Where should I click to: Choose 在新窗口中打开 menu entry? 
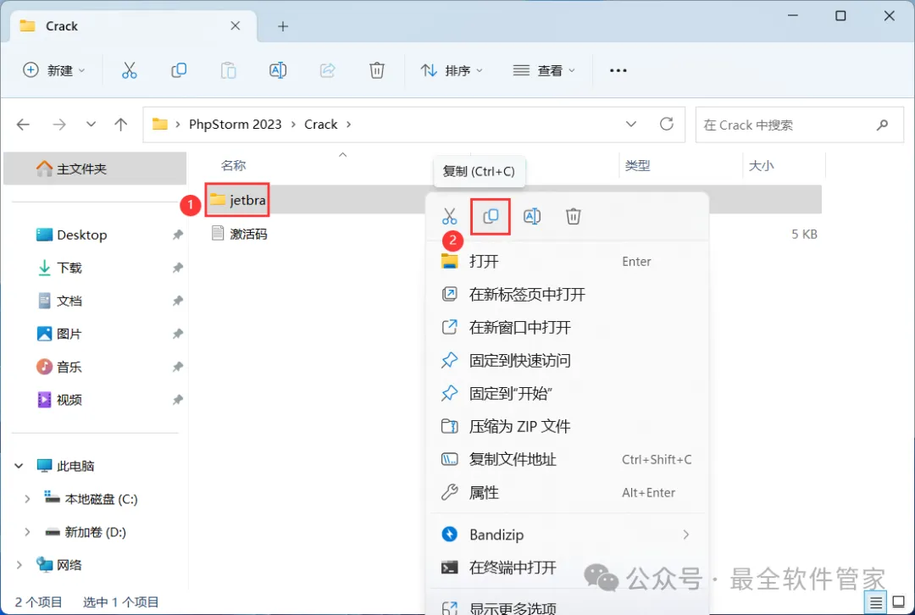click(x=567, y=327)
